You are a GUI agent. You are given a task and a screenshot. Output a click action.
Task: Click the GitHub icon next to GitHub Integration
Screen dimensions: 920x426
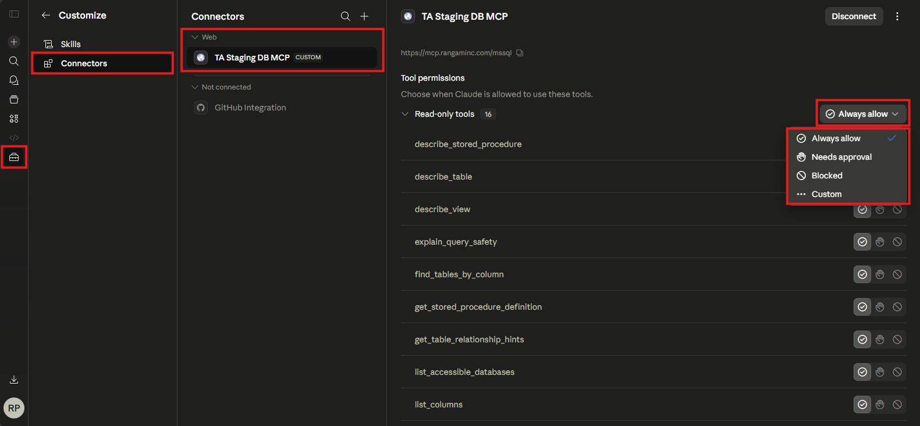pyautogui.click(x=201, y=108)
